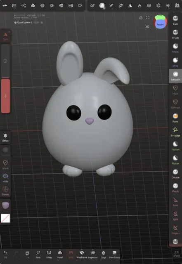Click the Voxel remesh button

click(60, 254)
